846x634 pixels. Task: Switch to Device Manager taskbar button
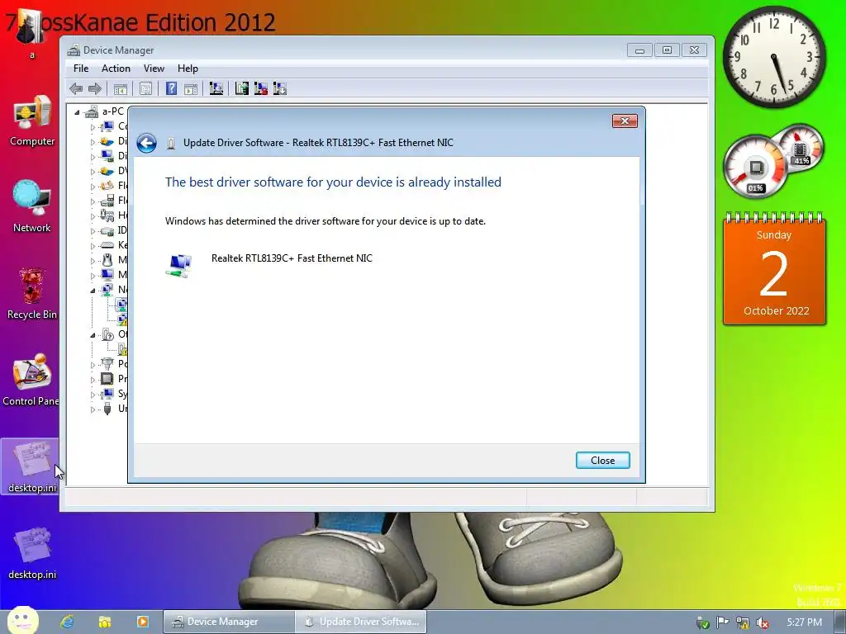pyautogui.click(x=229, y=622)
